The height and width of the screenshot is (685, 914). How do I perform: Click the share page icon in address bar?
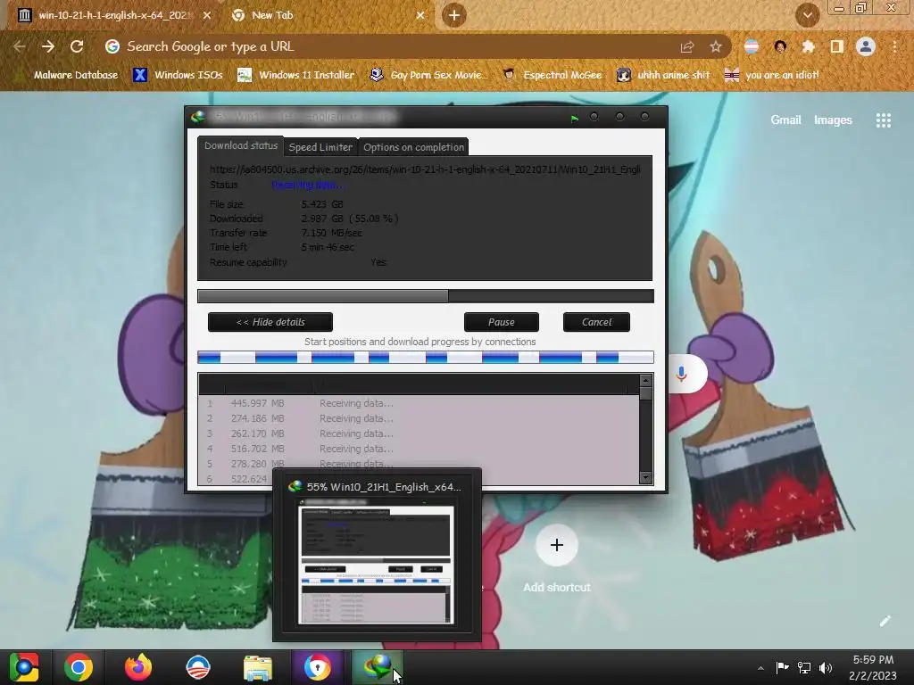point(687,46)
